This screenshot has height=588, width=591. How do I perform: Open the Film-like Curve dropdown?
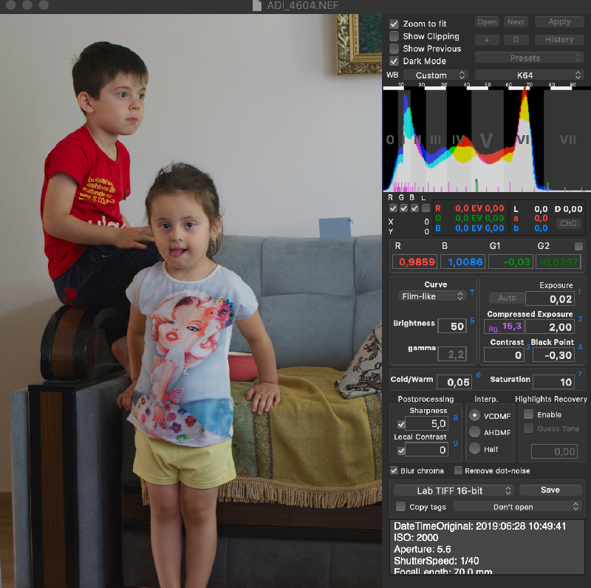click(432, 296)
